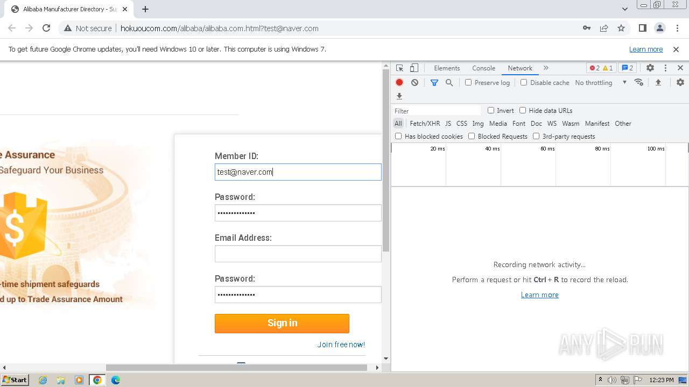Check Has blocked cookies

pos(398,136)
